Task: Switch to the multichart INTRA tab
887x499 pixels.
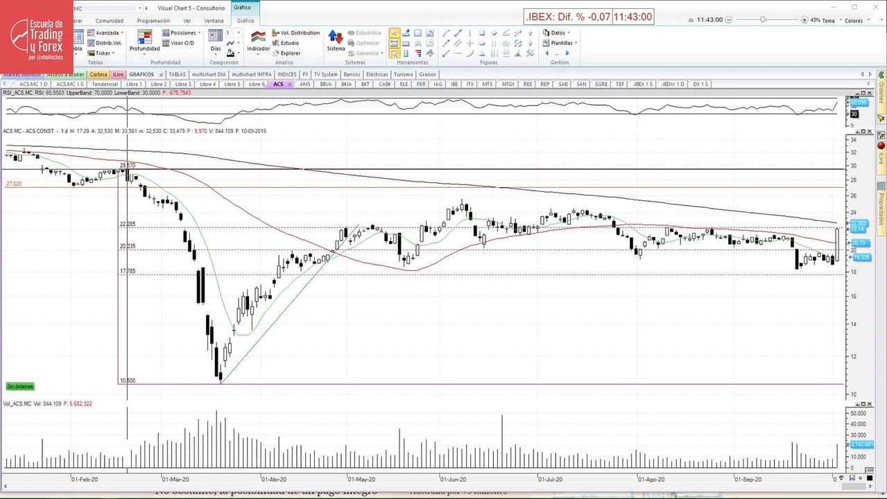Action: [x=251, y=74]
